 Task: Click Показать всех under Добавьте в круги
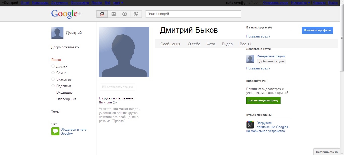pyautogui.click(x=258, y=68)
